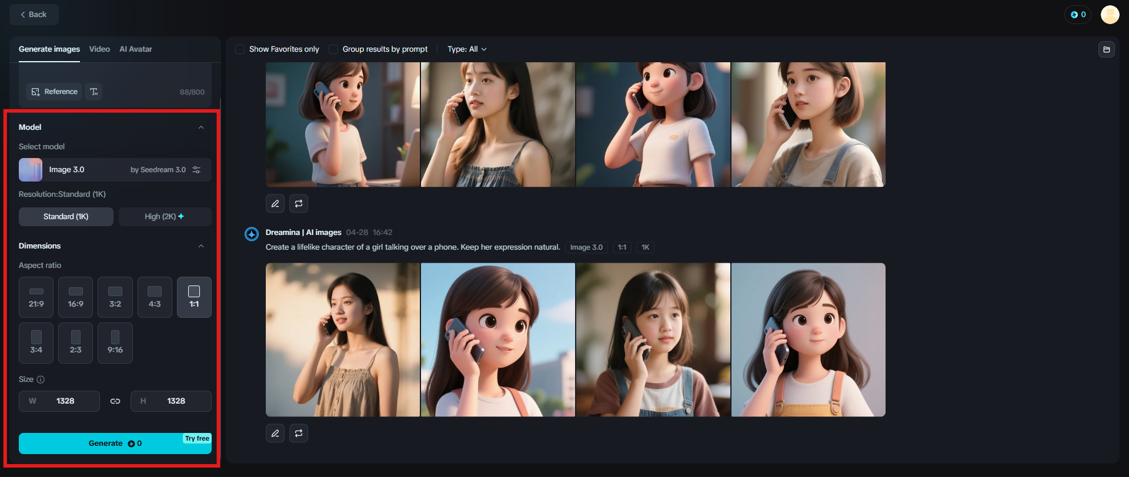Click the prompt text starting 'Create a lifelike character'

[413, 247]
